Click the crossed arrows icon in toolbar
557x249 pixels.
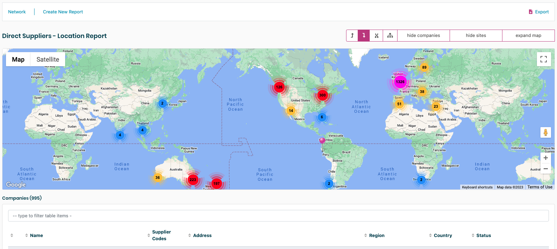pyautogui.click(x=376, y=36)
